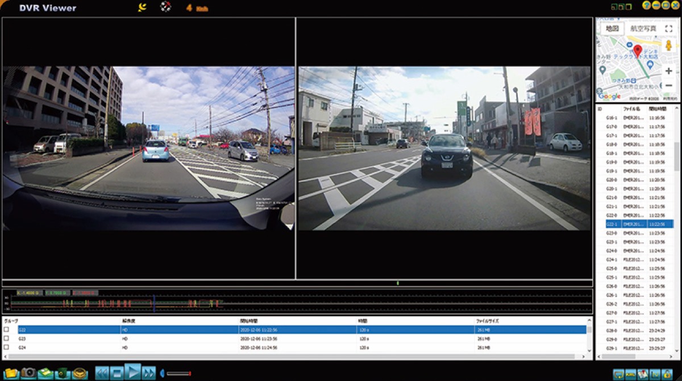
Task: Click the yellow padlock icon
Action: 667,374
